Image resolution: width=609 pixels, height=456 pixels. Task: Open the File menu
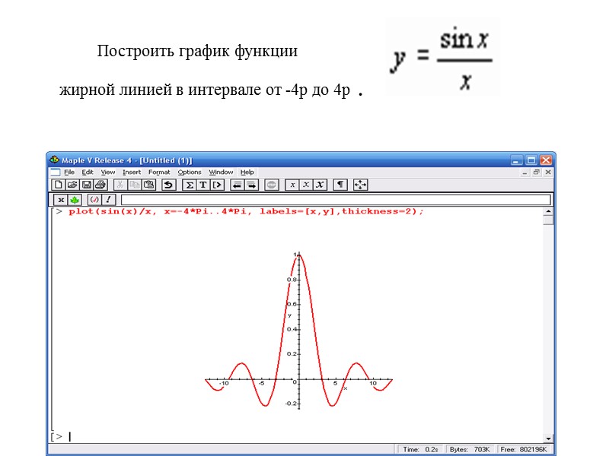[x=69, y=173]
